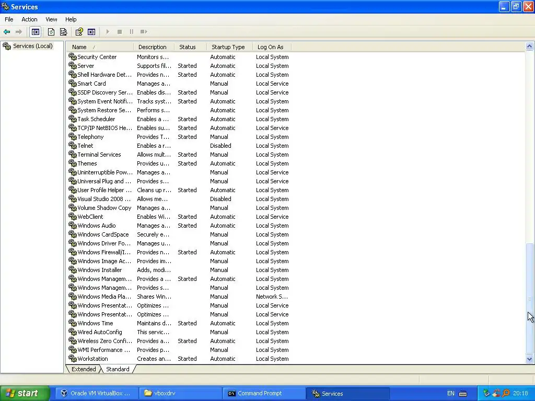This screenshot has height=401, width=535.
Task: Click gear icon beside Windows Installer
Action: tap(72, 269)
